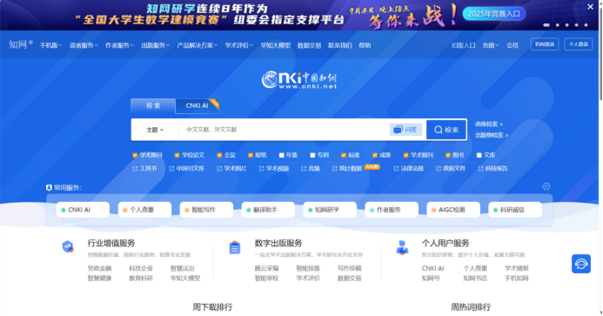
Task: Click the CNKI 中国知网 logo
Action: click(299, 80)
